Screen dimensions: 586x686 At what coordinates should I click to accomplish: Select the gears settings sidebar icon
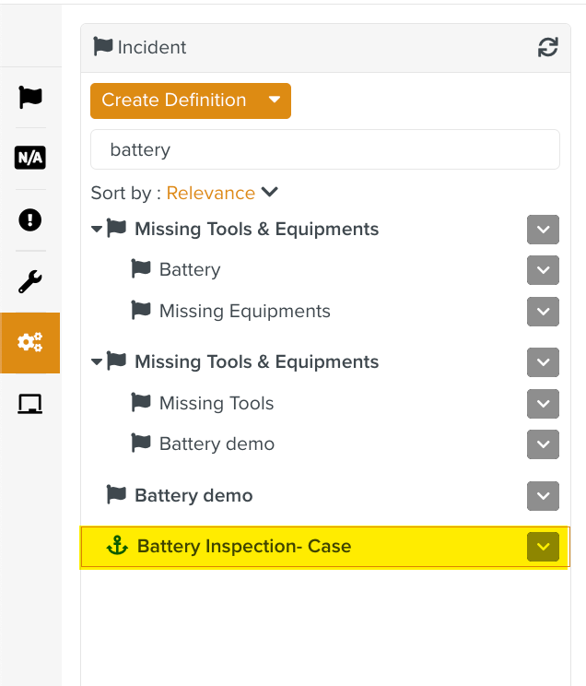(30, 342)
